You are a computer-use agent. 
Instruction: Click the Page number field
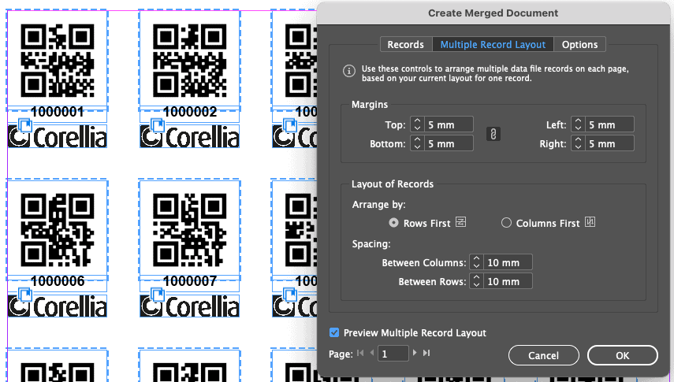coord(393,354)
